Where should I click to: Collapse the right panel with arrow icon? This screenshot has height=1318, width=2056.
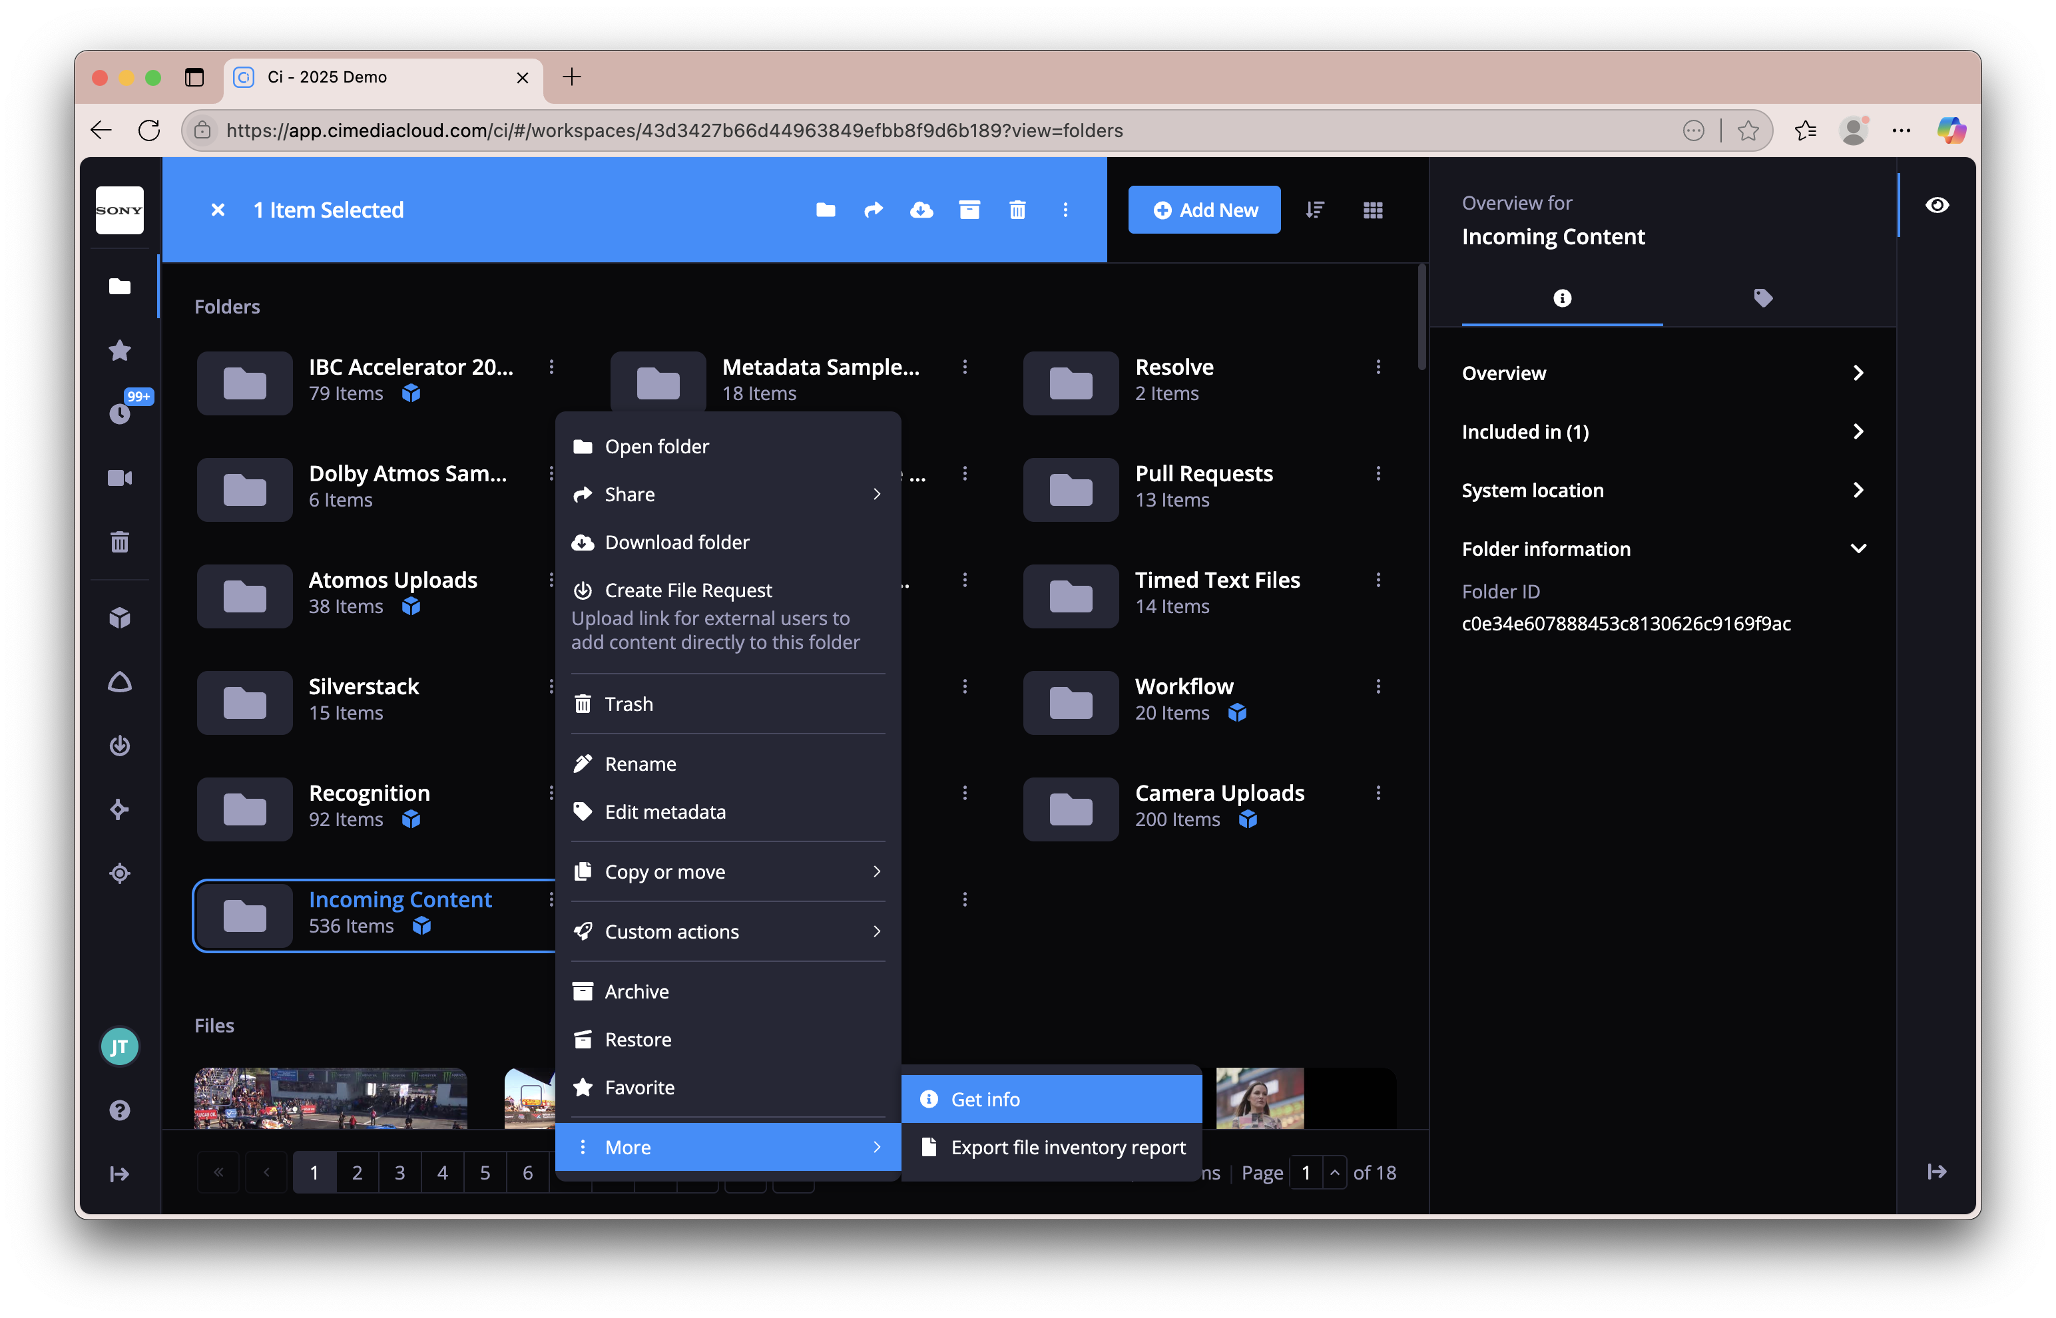[x=1937, y=1172]
